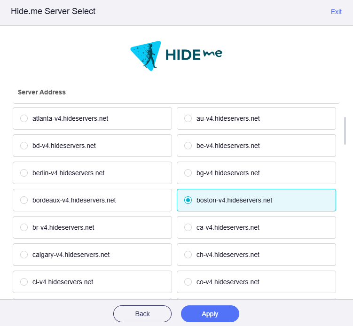Choose the au-v4.hideservers.net server

(x=188, y=118)
